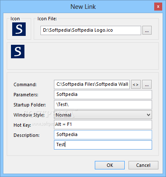Browse for an icon file with ellipsis button
The image size is (166, 177).
click(x=147, y=30)
